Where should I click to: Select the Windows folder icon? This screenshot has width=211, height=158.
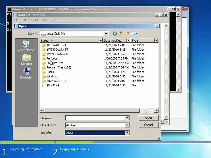44,76
